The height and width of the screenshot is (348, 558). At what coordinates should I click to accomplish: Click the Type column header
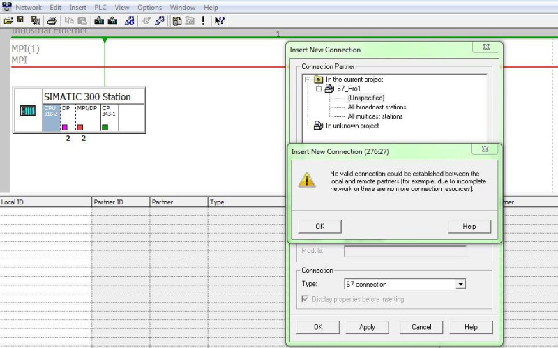(248, 202)
